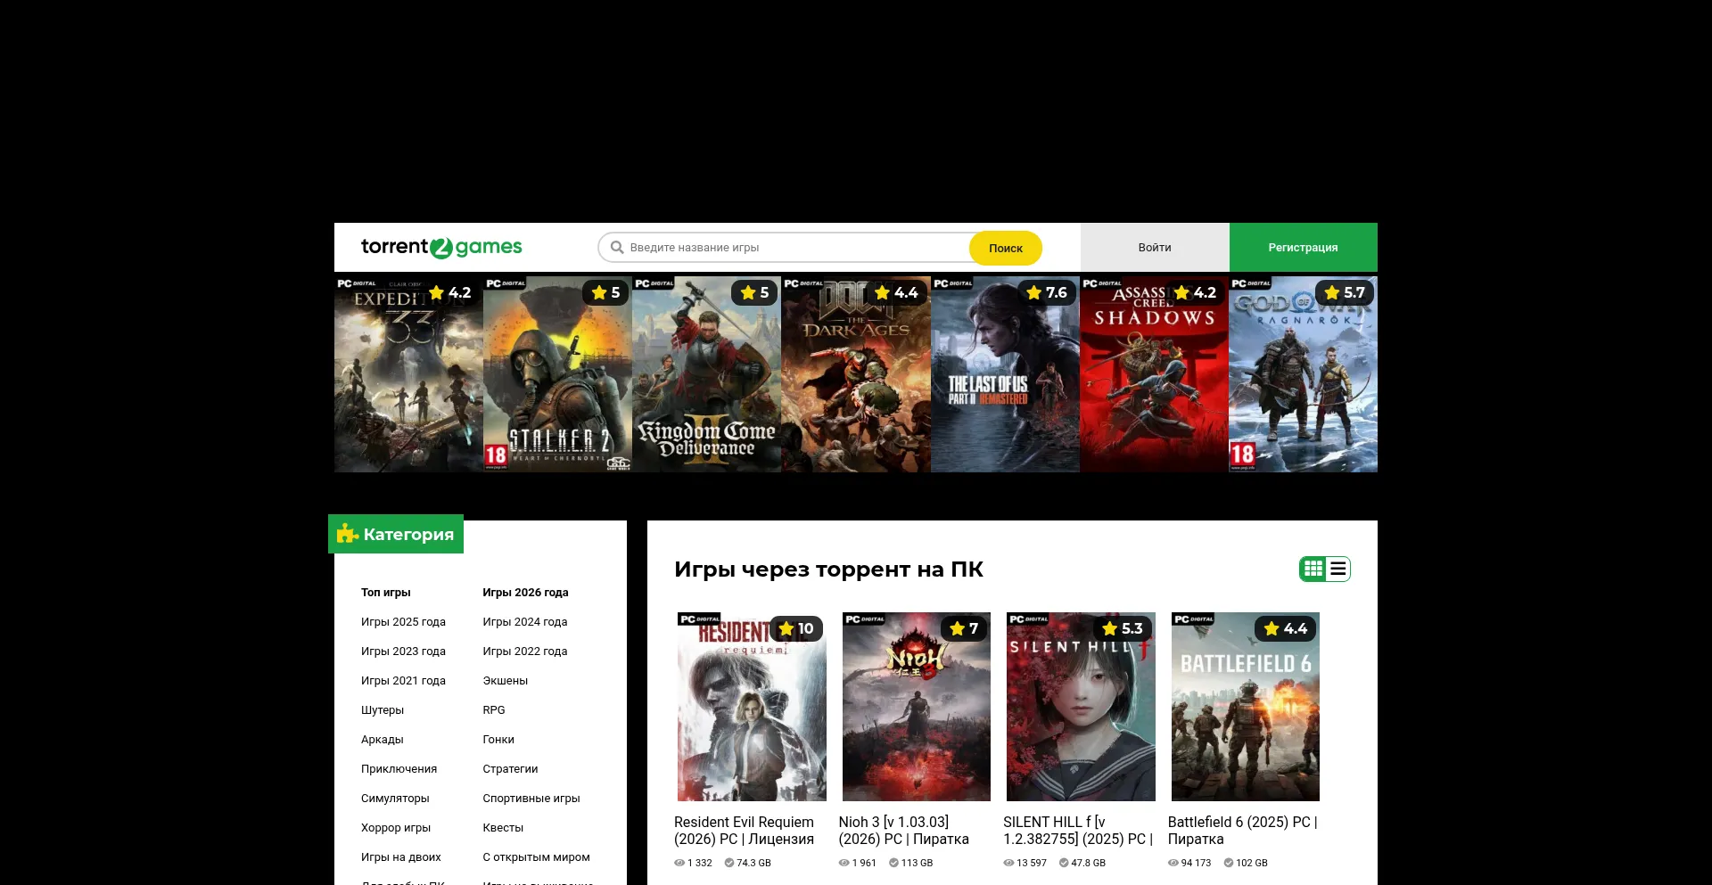The width and height of the screenshot is (1712, 885).
Task: Open Resident Evil Requiem title link
Action: [744, 831]
